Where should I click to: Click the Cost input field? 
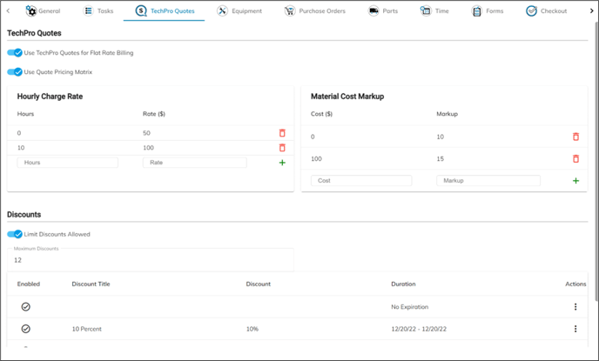point(361,181)
